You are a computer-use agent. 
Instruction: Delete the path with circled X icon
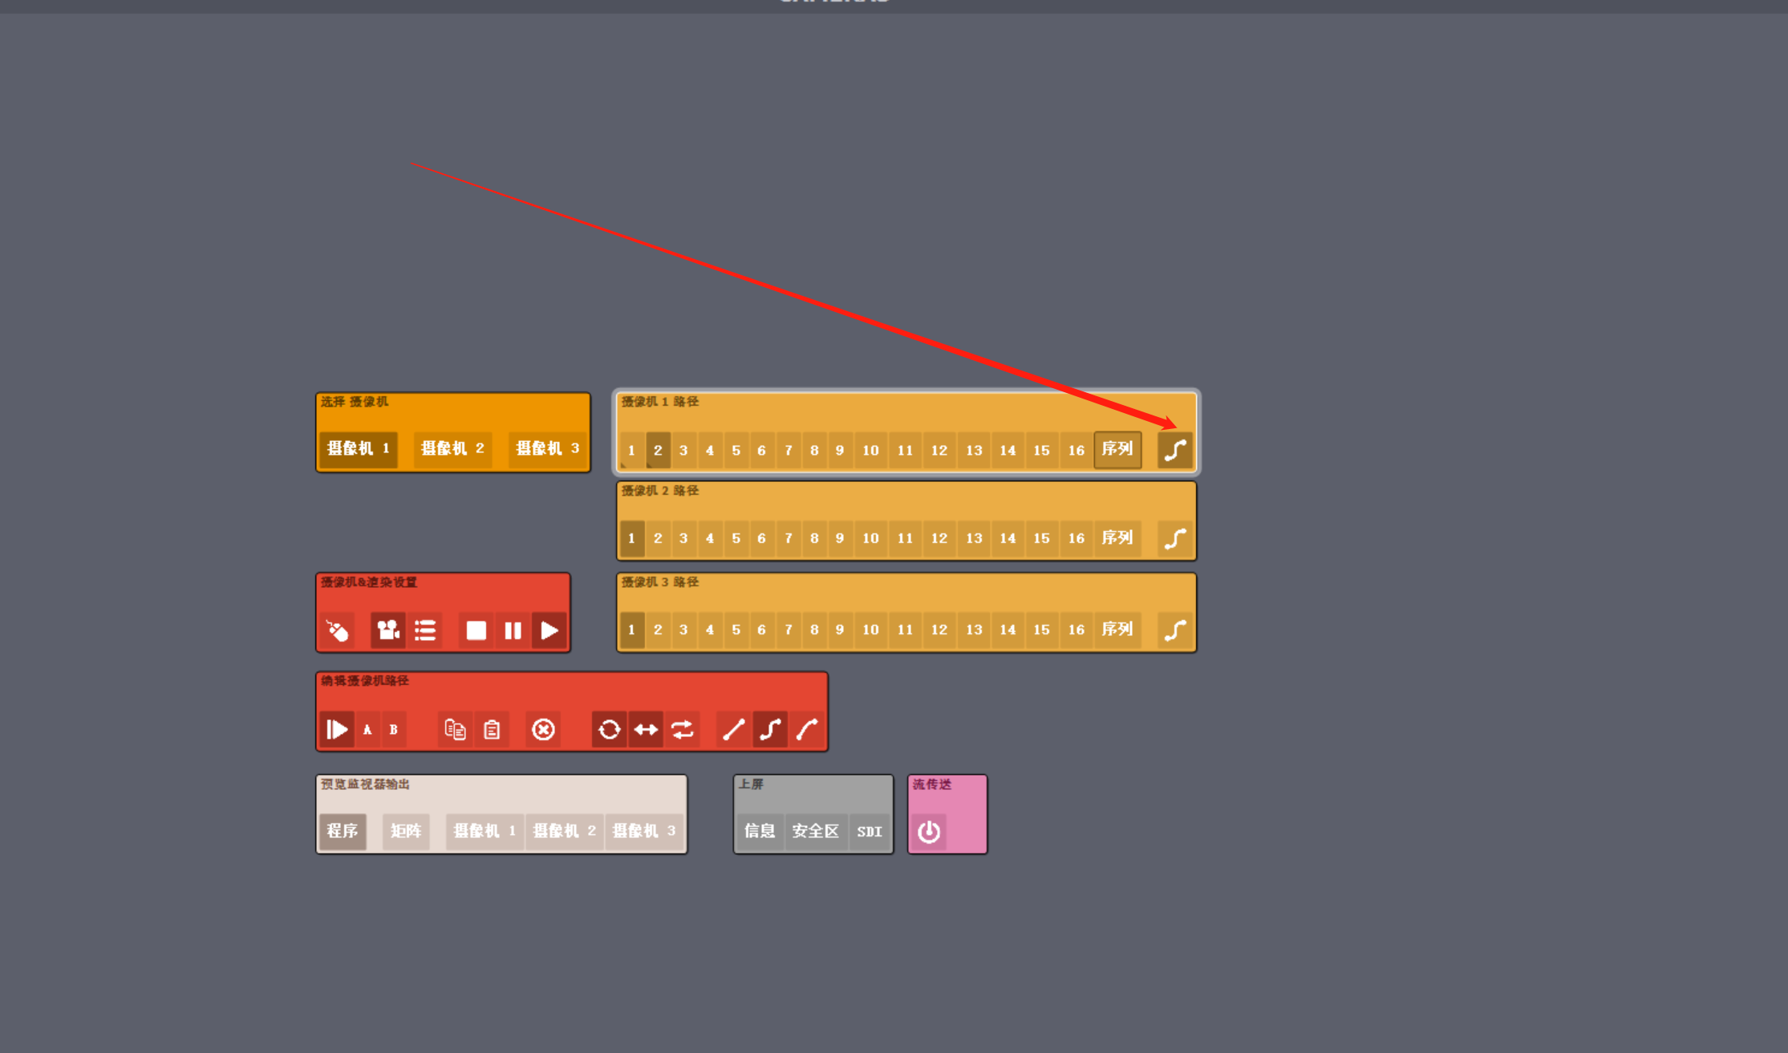click(543, 730)
